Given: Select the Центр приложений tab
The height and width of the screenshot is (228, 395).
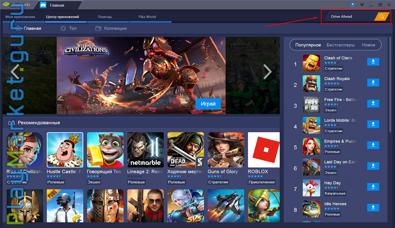Looking at the screenshot, I should pyautogui.click(x=63, y=17).
